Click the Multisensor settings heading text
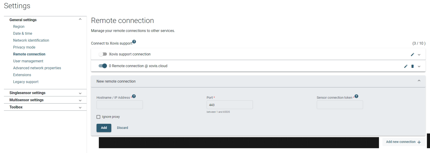Viewport: 430px width, 153px height. (26, 100)
